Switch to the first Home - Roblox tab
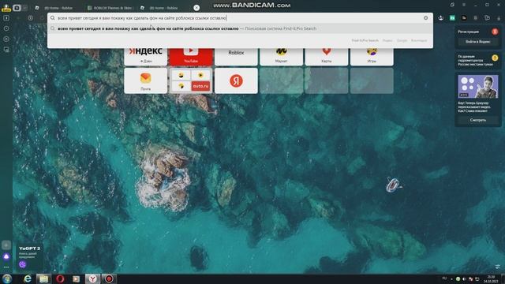505x284 pixels. click(58, 8)
